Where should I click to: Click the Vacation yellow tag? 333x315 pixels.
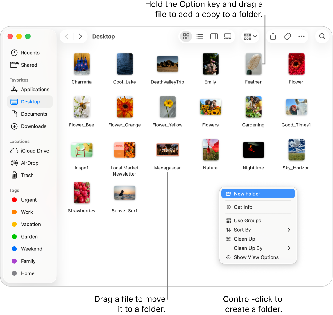(x=31, y=224)
